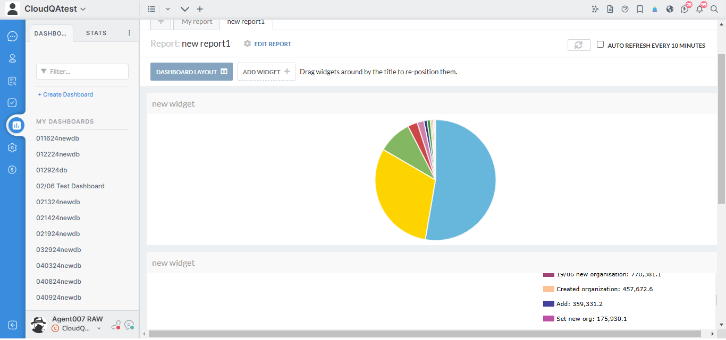The image size is (726, 340).
Task: Click the Add Widget button
Action: pyautogui.click(x=266, y=72)
